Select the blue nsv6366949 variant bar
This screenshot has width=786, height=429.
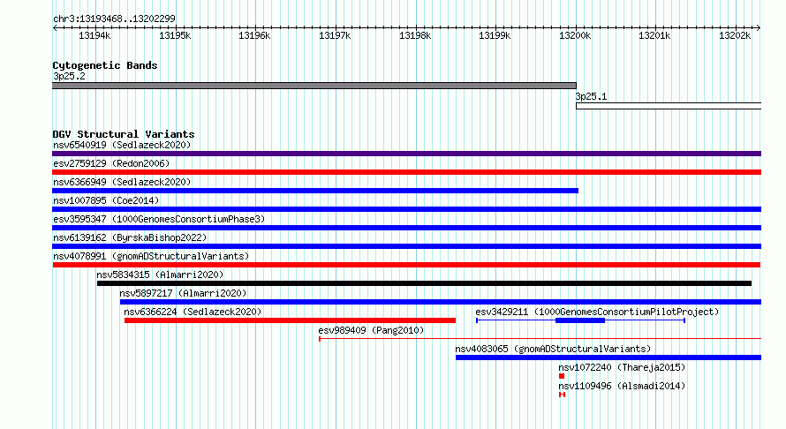point(315,191)
